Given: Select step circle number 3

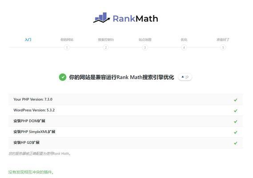Looking at the screenshot, I should [145, 48].
